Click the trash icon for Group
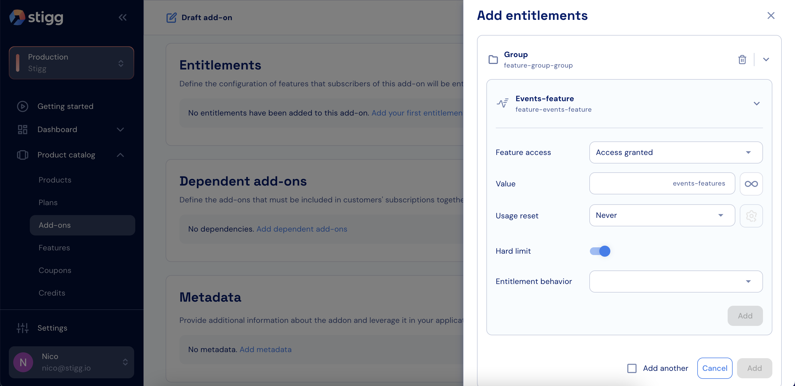The image size is (795, 386). [742, 60]
